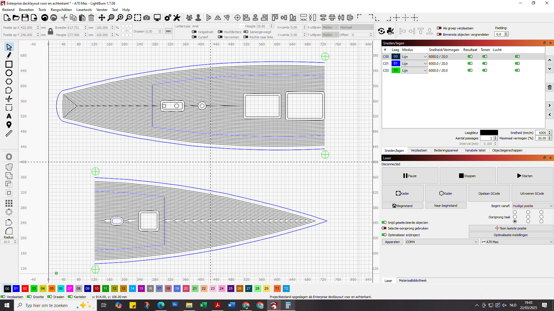Switch to the Verplaatsen tab
Screen dimensions: 554x311
point(419,151)
